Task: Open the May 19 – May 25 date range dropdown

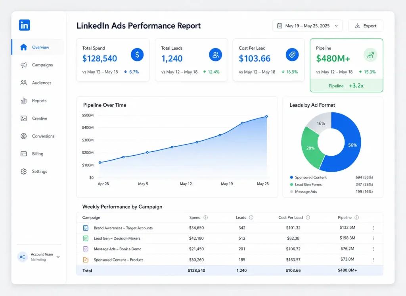Action: [x=307, y=26]
